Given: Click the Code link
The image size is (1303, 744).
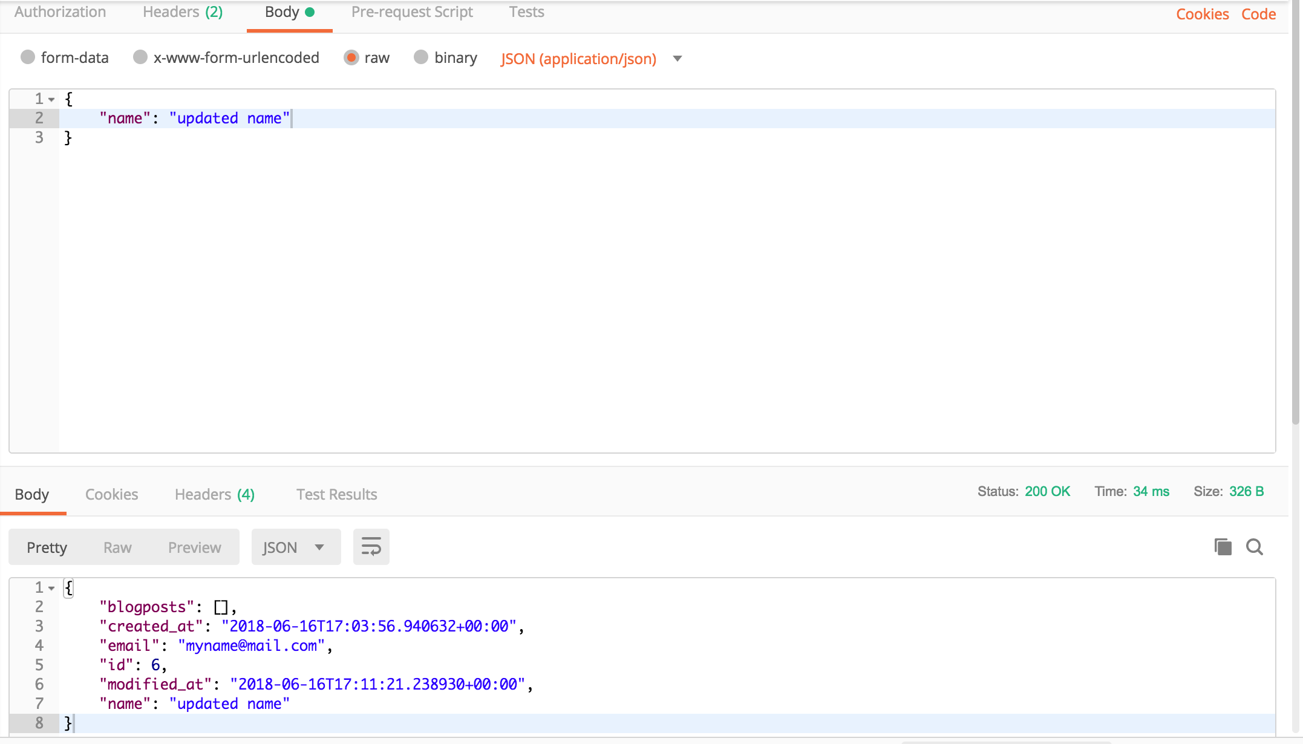Looking at the screenshot, I should coord(1258,14).
